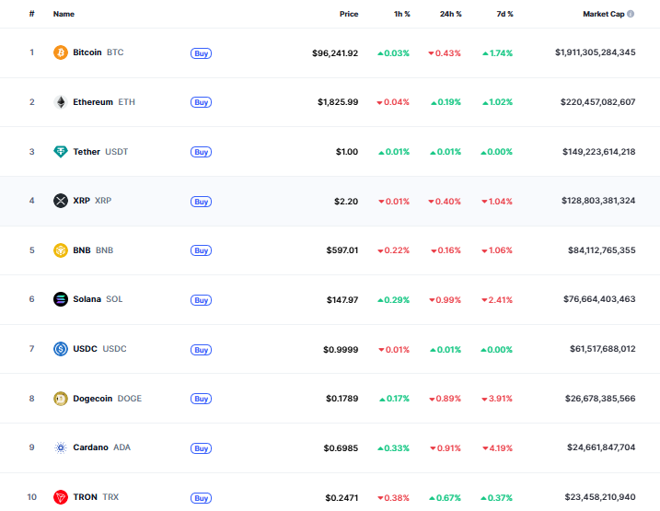Click the XRP logo icon
The height and width of the screenshot is (511, 660).
[x=61, y=201]
